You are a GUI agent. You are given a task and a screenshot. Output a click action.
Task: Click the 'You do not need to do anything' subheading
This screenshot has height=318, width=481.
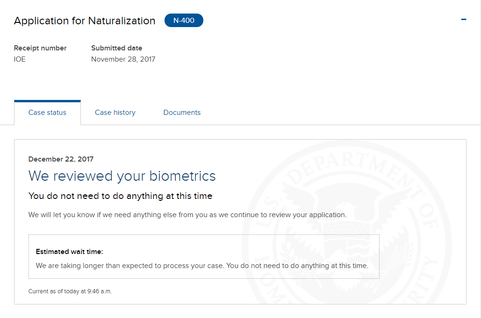[x=120, y=196]
